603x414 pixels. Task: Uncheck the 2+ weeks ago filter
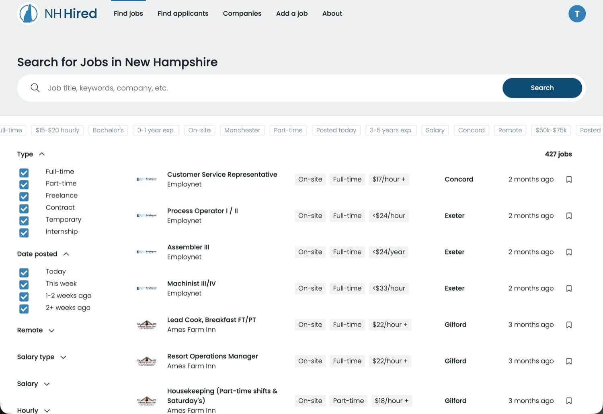coord(24,309)
